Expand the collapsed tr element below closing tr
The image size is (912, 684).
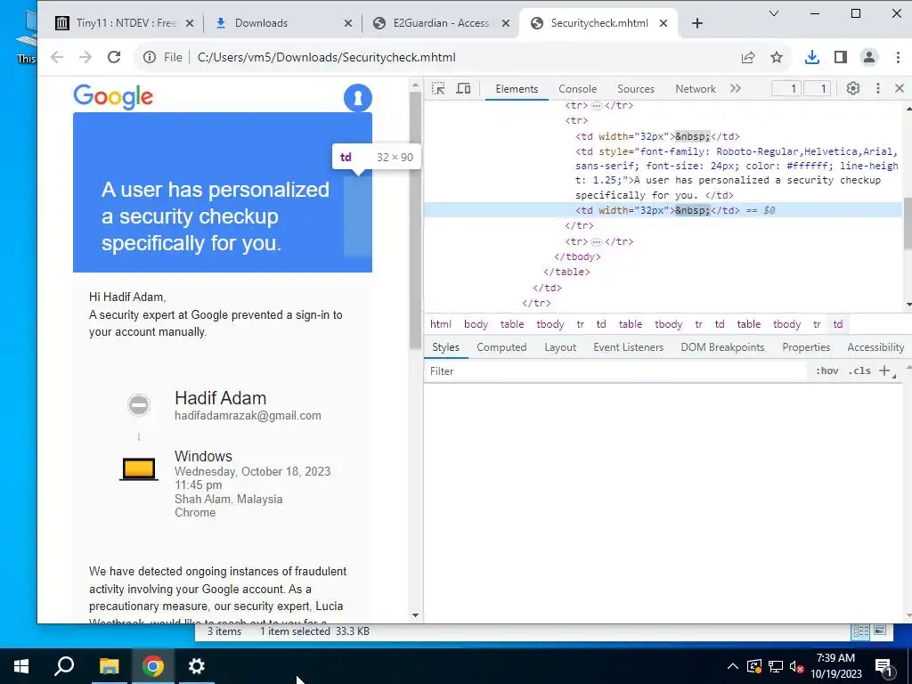pos(596,241)
